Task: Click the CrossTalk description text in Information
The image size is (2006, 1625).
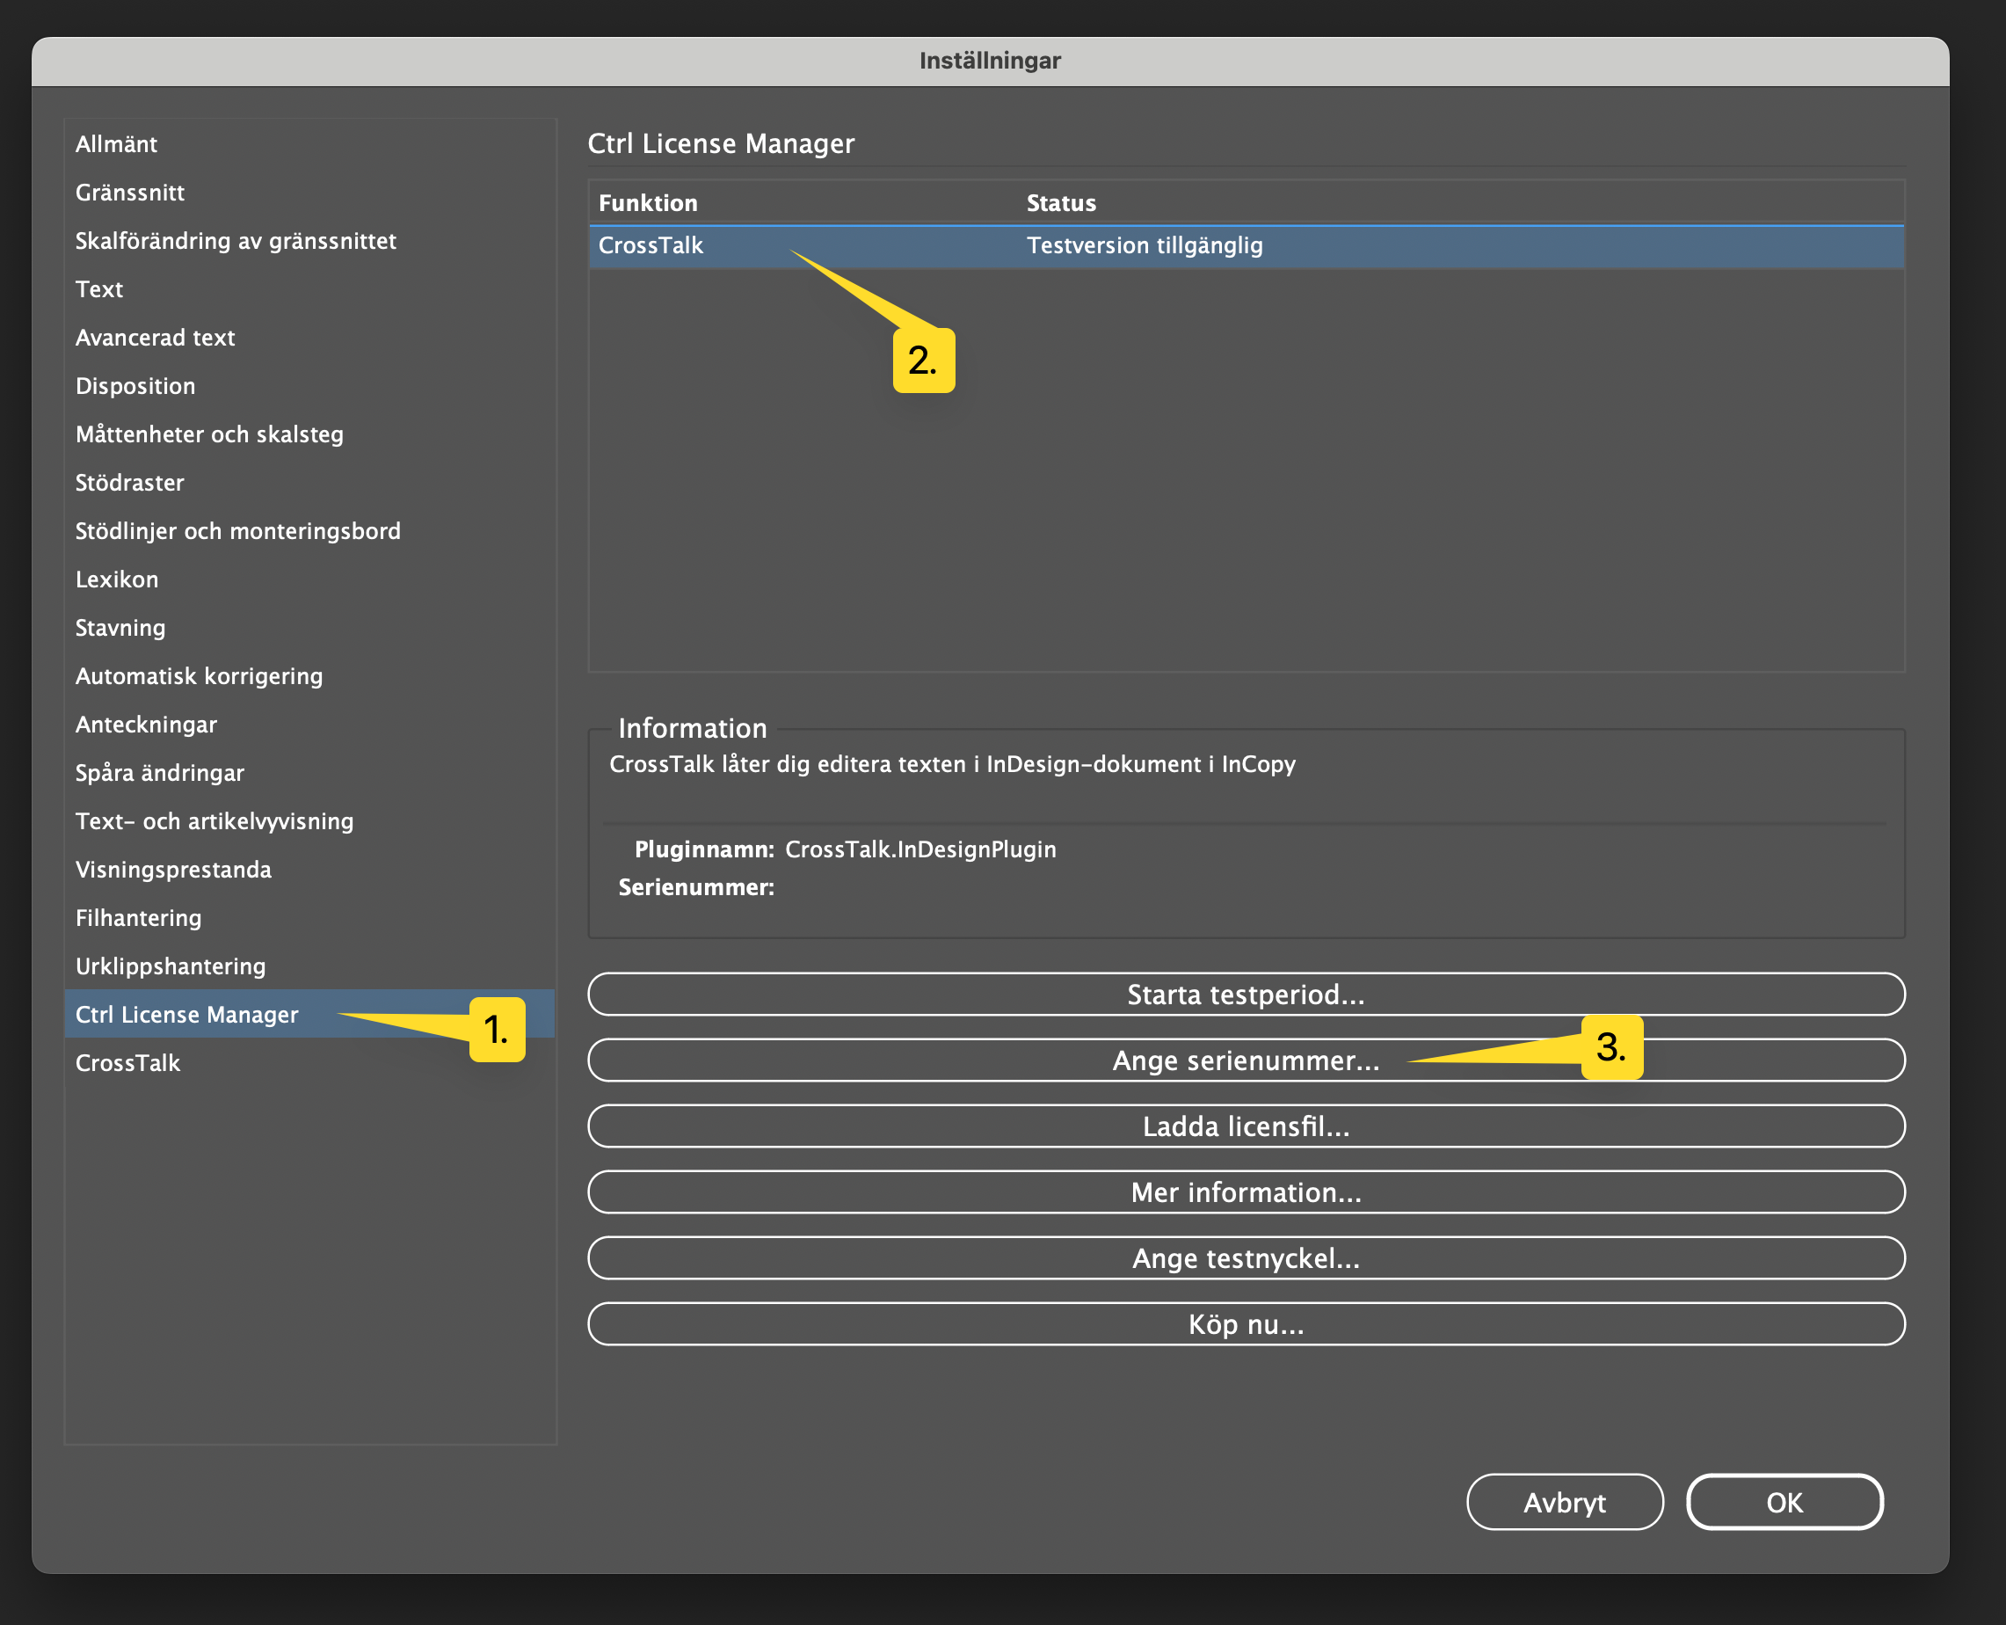Action: pos(953,765)
